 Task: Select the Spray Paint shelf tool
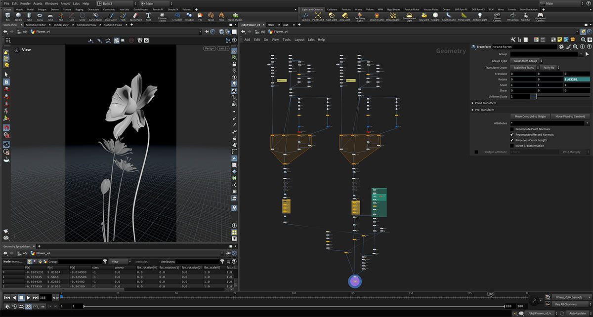(135, 16)
